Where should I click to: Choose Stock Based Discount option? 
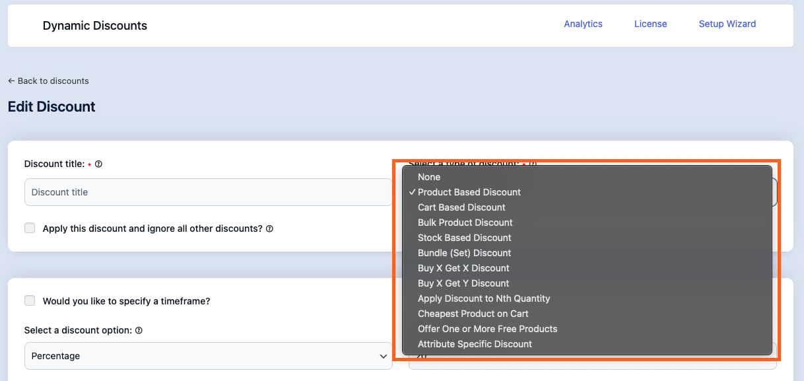point(464,238)
